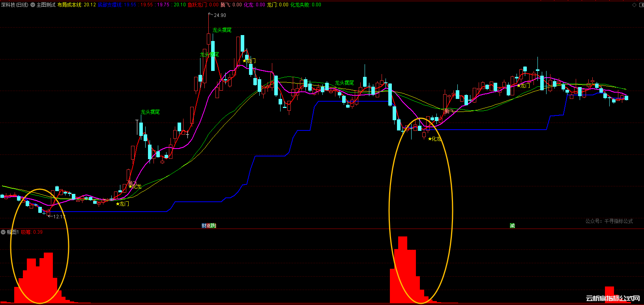This screenshot has height=305, width=644.
Task: Toggle the side panel icon at top right
Action: [x=641, y=5]
